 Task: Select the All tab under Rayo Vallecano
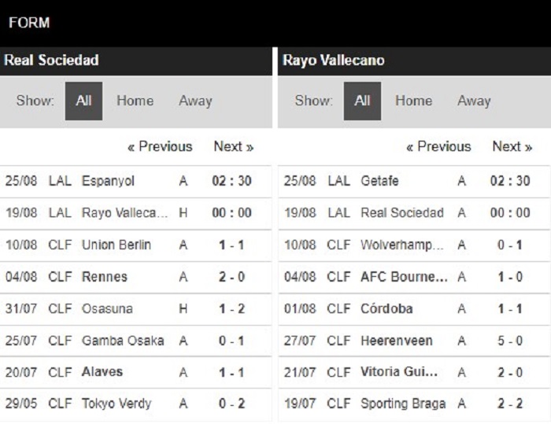click(x=362, y=101)
